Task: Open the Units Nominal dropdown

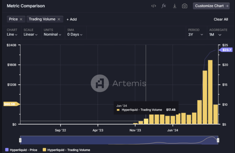Action: (x=53, y=35)
